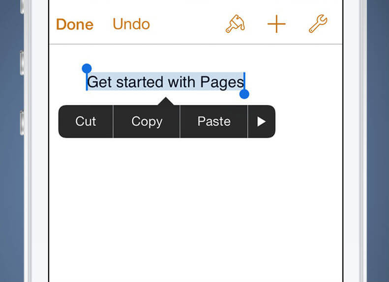389x282 pixels.
Task: Open the paintbrush Format icon
Action: click(x=235, y=24)
